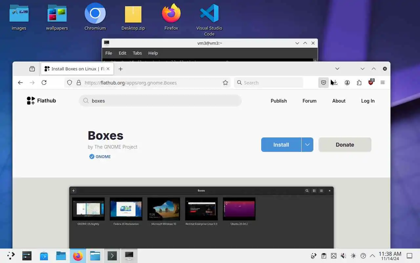Switch to the monitor-icon terminal task

point(129,256)
